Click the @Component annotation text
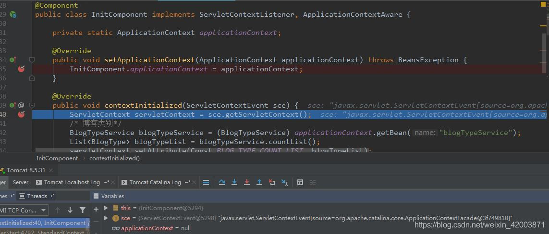The width and height of the screenshot is (549, 234). (57, 6)
